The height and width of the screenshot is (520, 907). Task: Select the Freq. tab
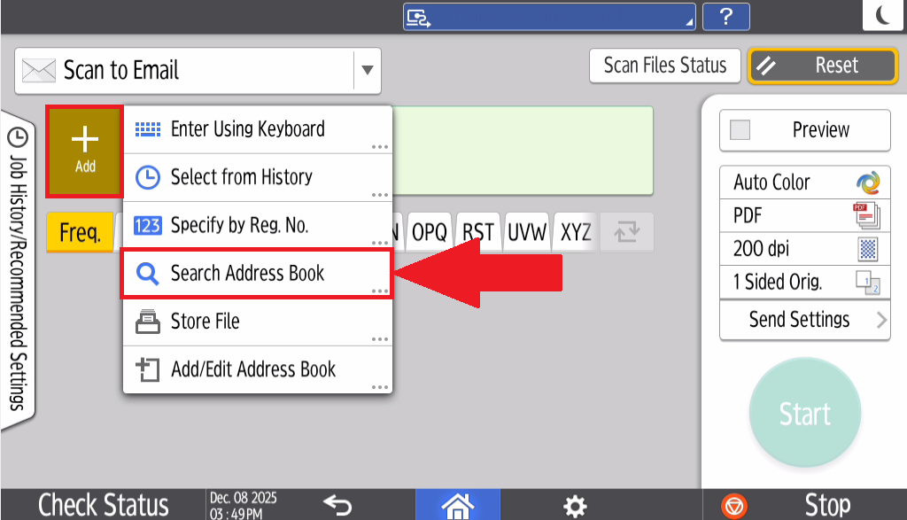(x=80, y=232)
